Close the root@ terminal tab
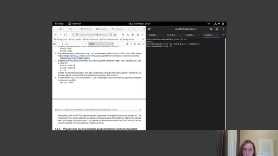Image resolution: width=278 pixels, height=156 pixels. (217, 35)
